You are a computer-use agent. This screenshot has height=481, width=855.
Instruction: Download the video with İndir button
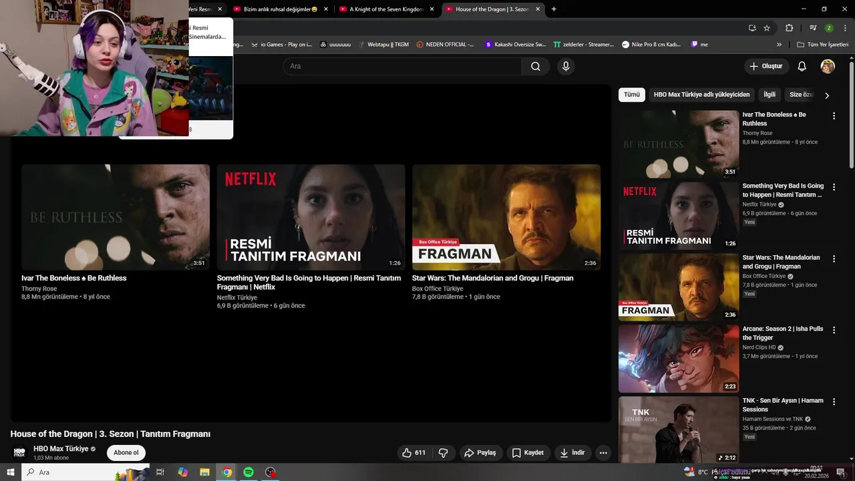click(572, 452)
